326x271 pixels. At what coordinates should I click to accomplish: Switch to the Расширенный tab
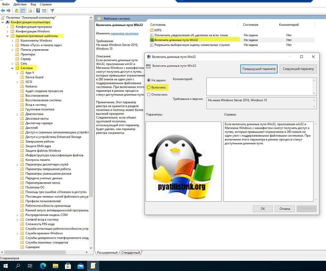coord(107,253)
